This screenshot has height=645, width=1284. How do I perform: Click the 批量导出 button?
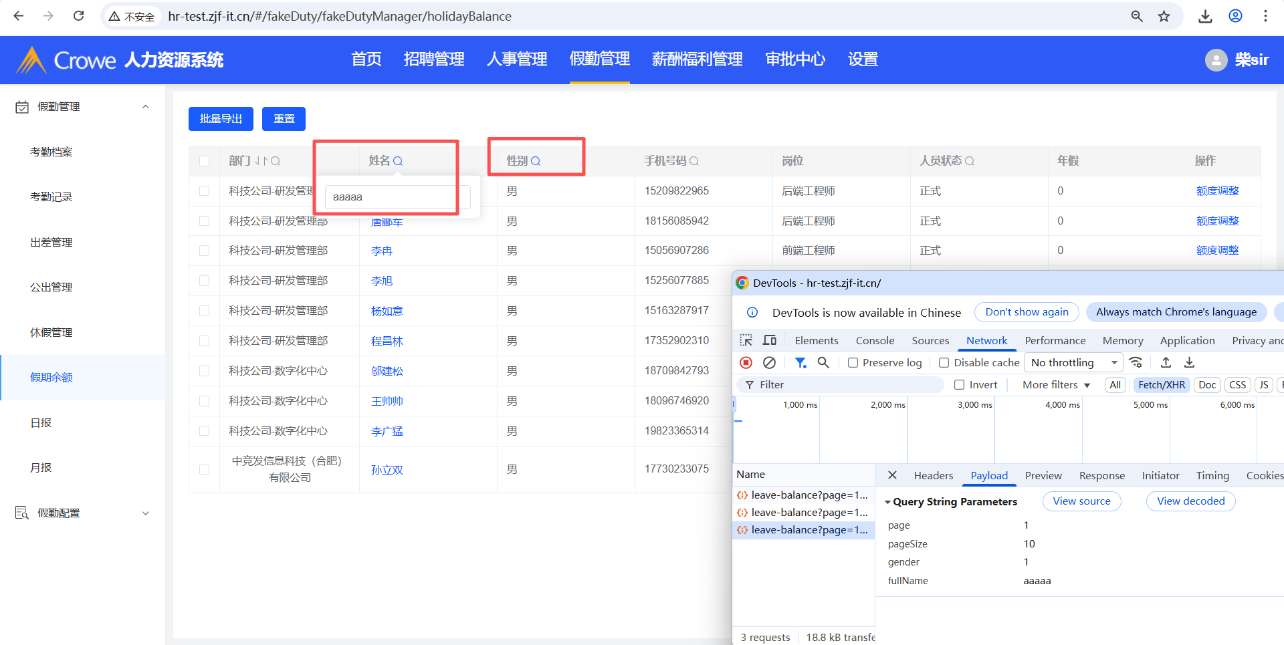coord(221,119)
